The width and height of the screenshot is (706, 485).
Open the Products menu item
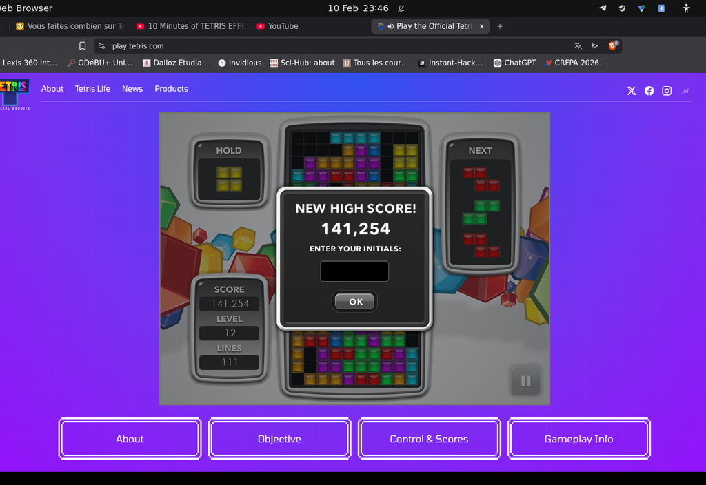171,89
